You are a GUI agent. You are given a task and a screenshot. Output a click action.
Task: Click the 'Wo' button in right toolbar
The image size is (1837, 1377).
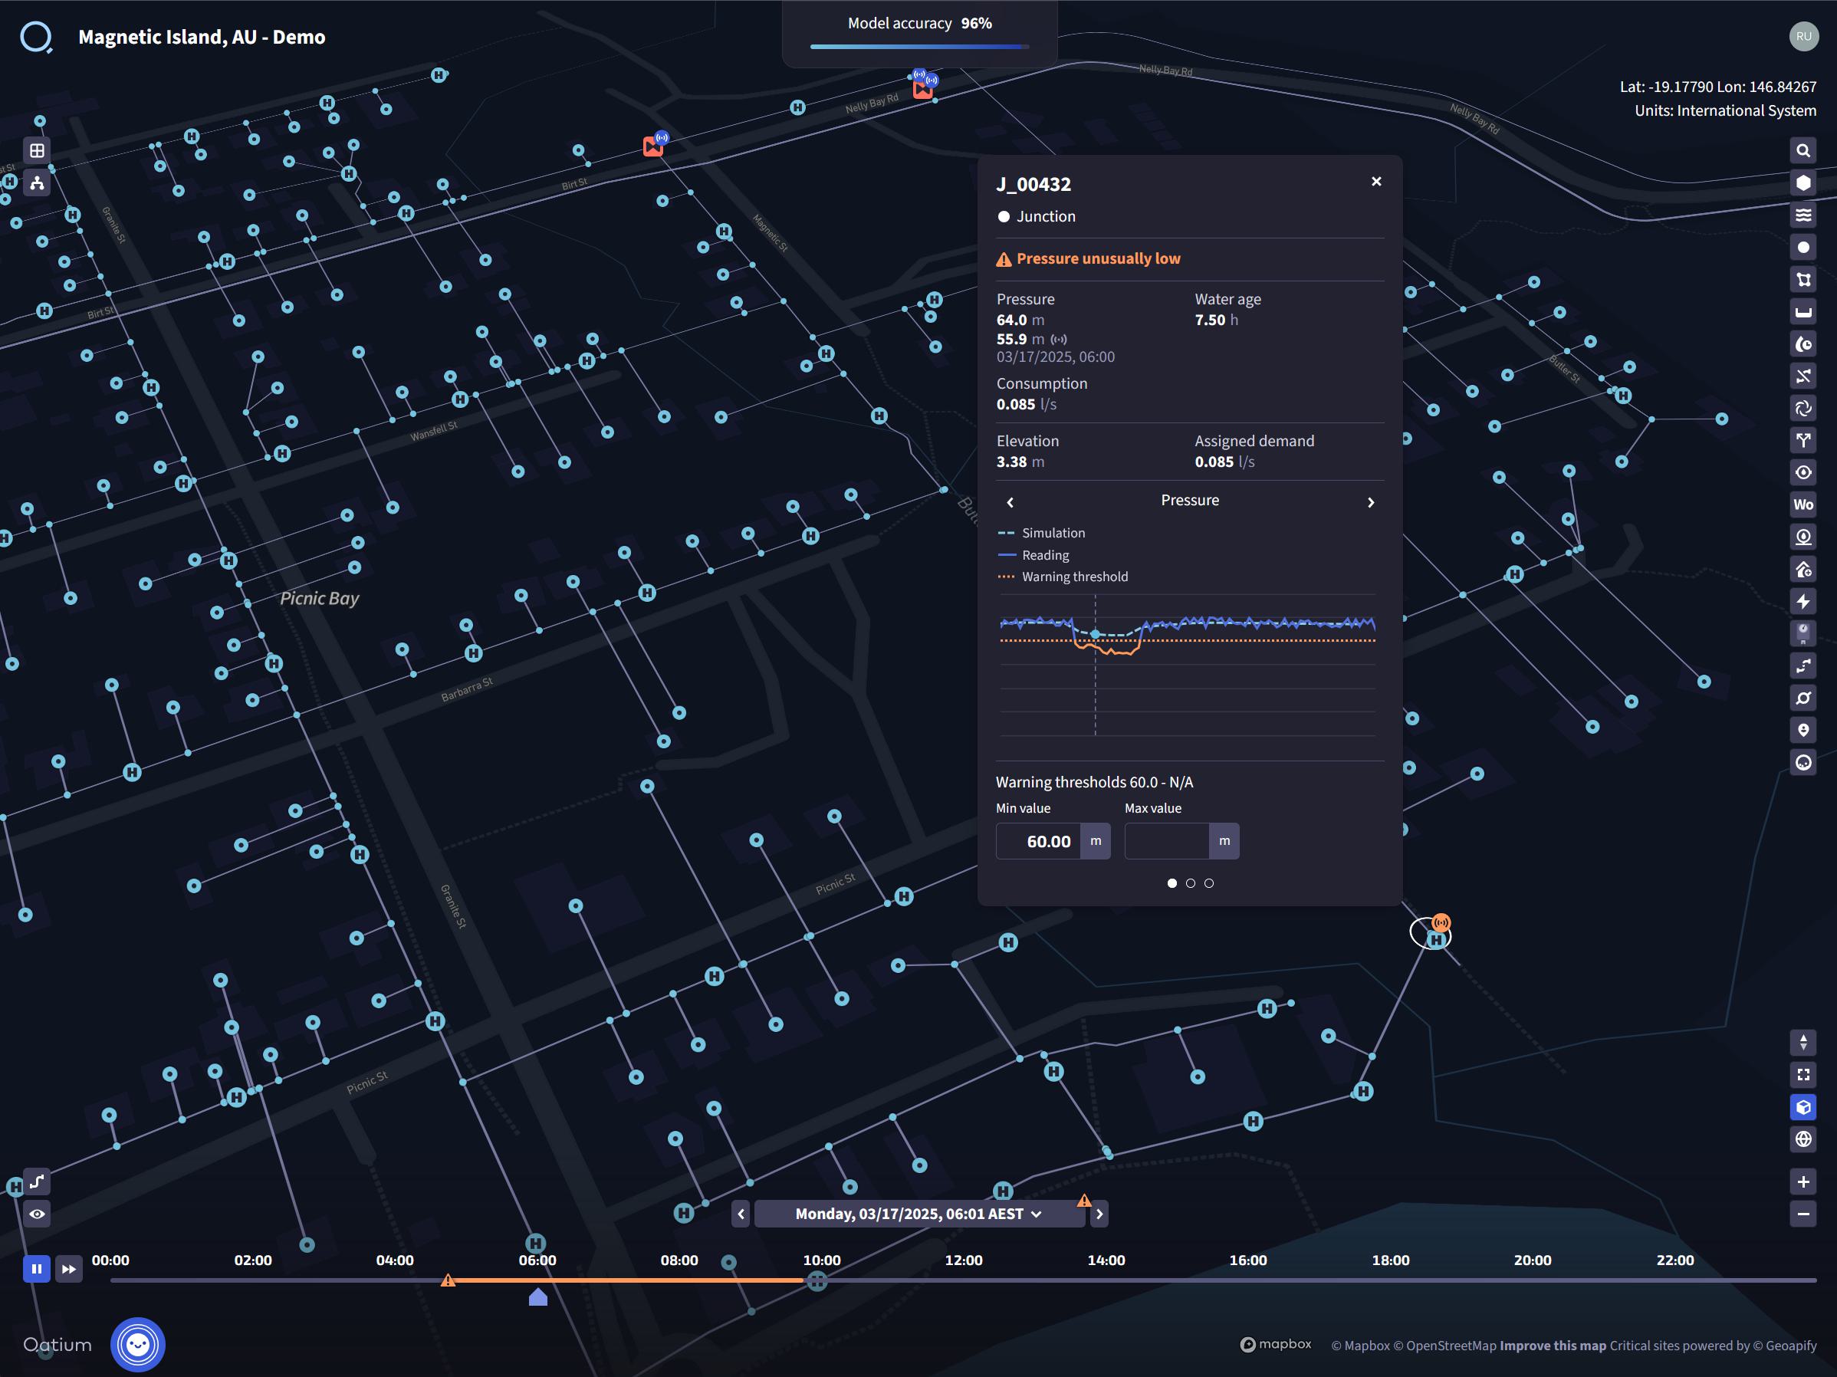[x=1803, y=504]
